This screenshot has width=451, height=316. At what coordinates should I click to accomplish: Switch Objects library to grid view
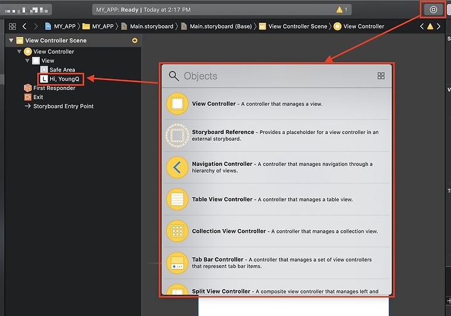(381, 76)
